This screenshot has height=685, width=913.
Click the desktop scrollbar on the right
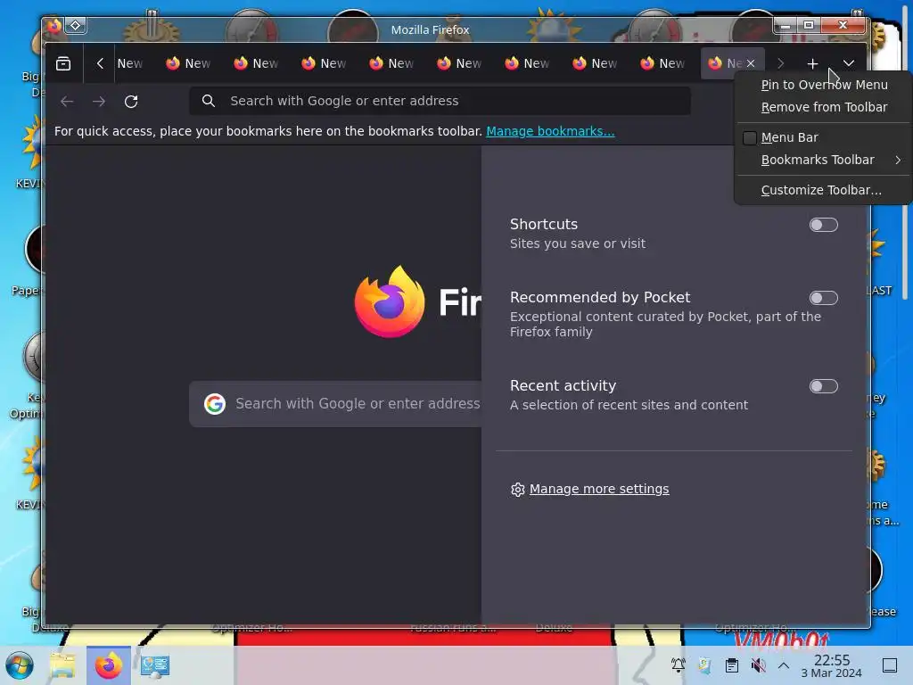tap(905, 152)
